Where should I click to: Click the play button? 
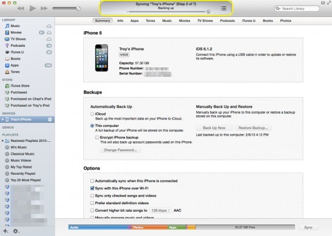click(32, 8)
